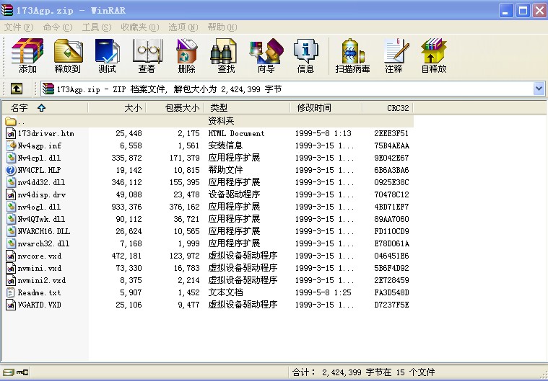Sort by 类型 column header

tap(247, 108)
